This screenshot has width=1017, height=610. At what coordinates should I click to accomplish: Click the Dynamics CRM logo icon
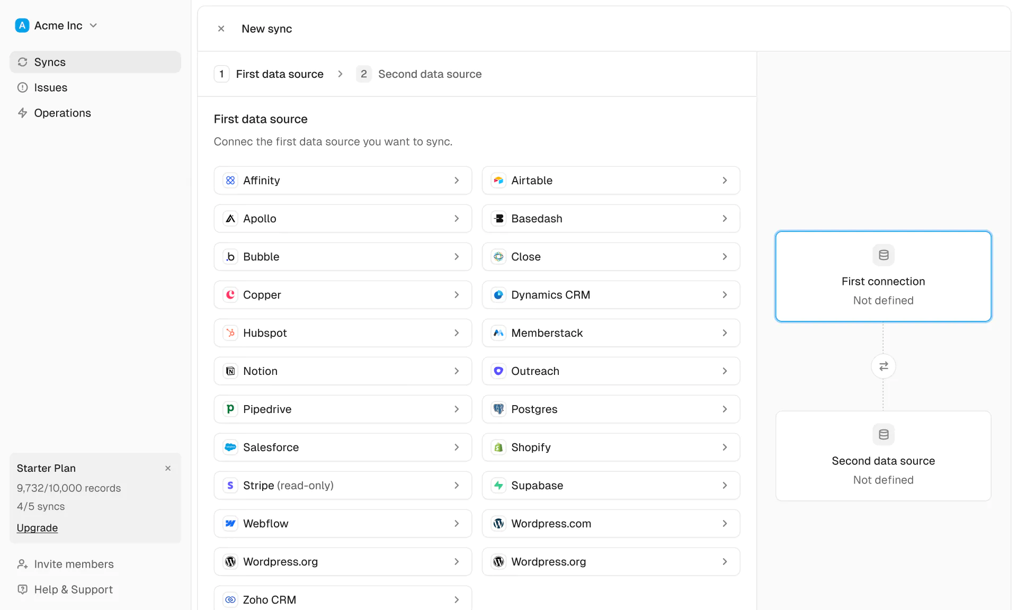point(498,295)
